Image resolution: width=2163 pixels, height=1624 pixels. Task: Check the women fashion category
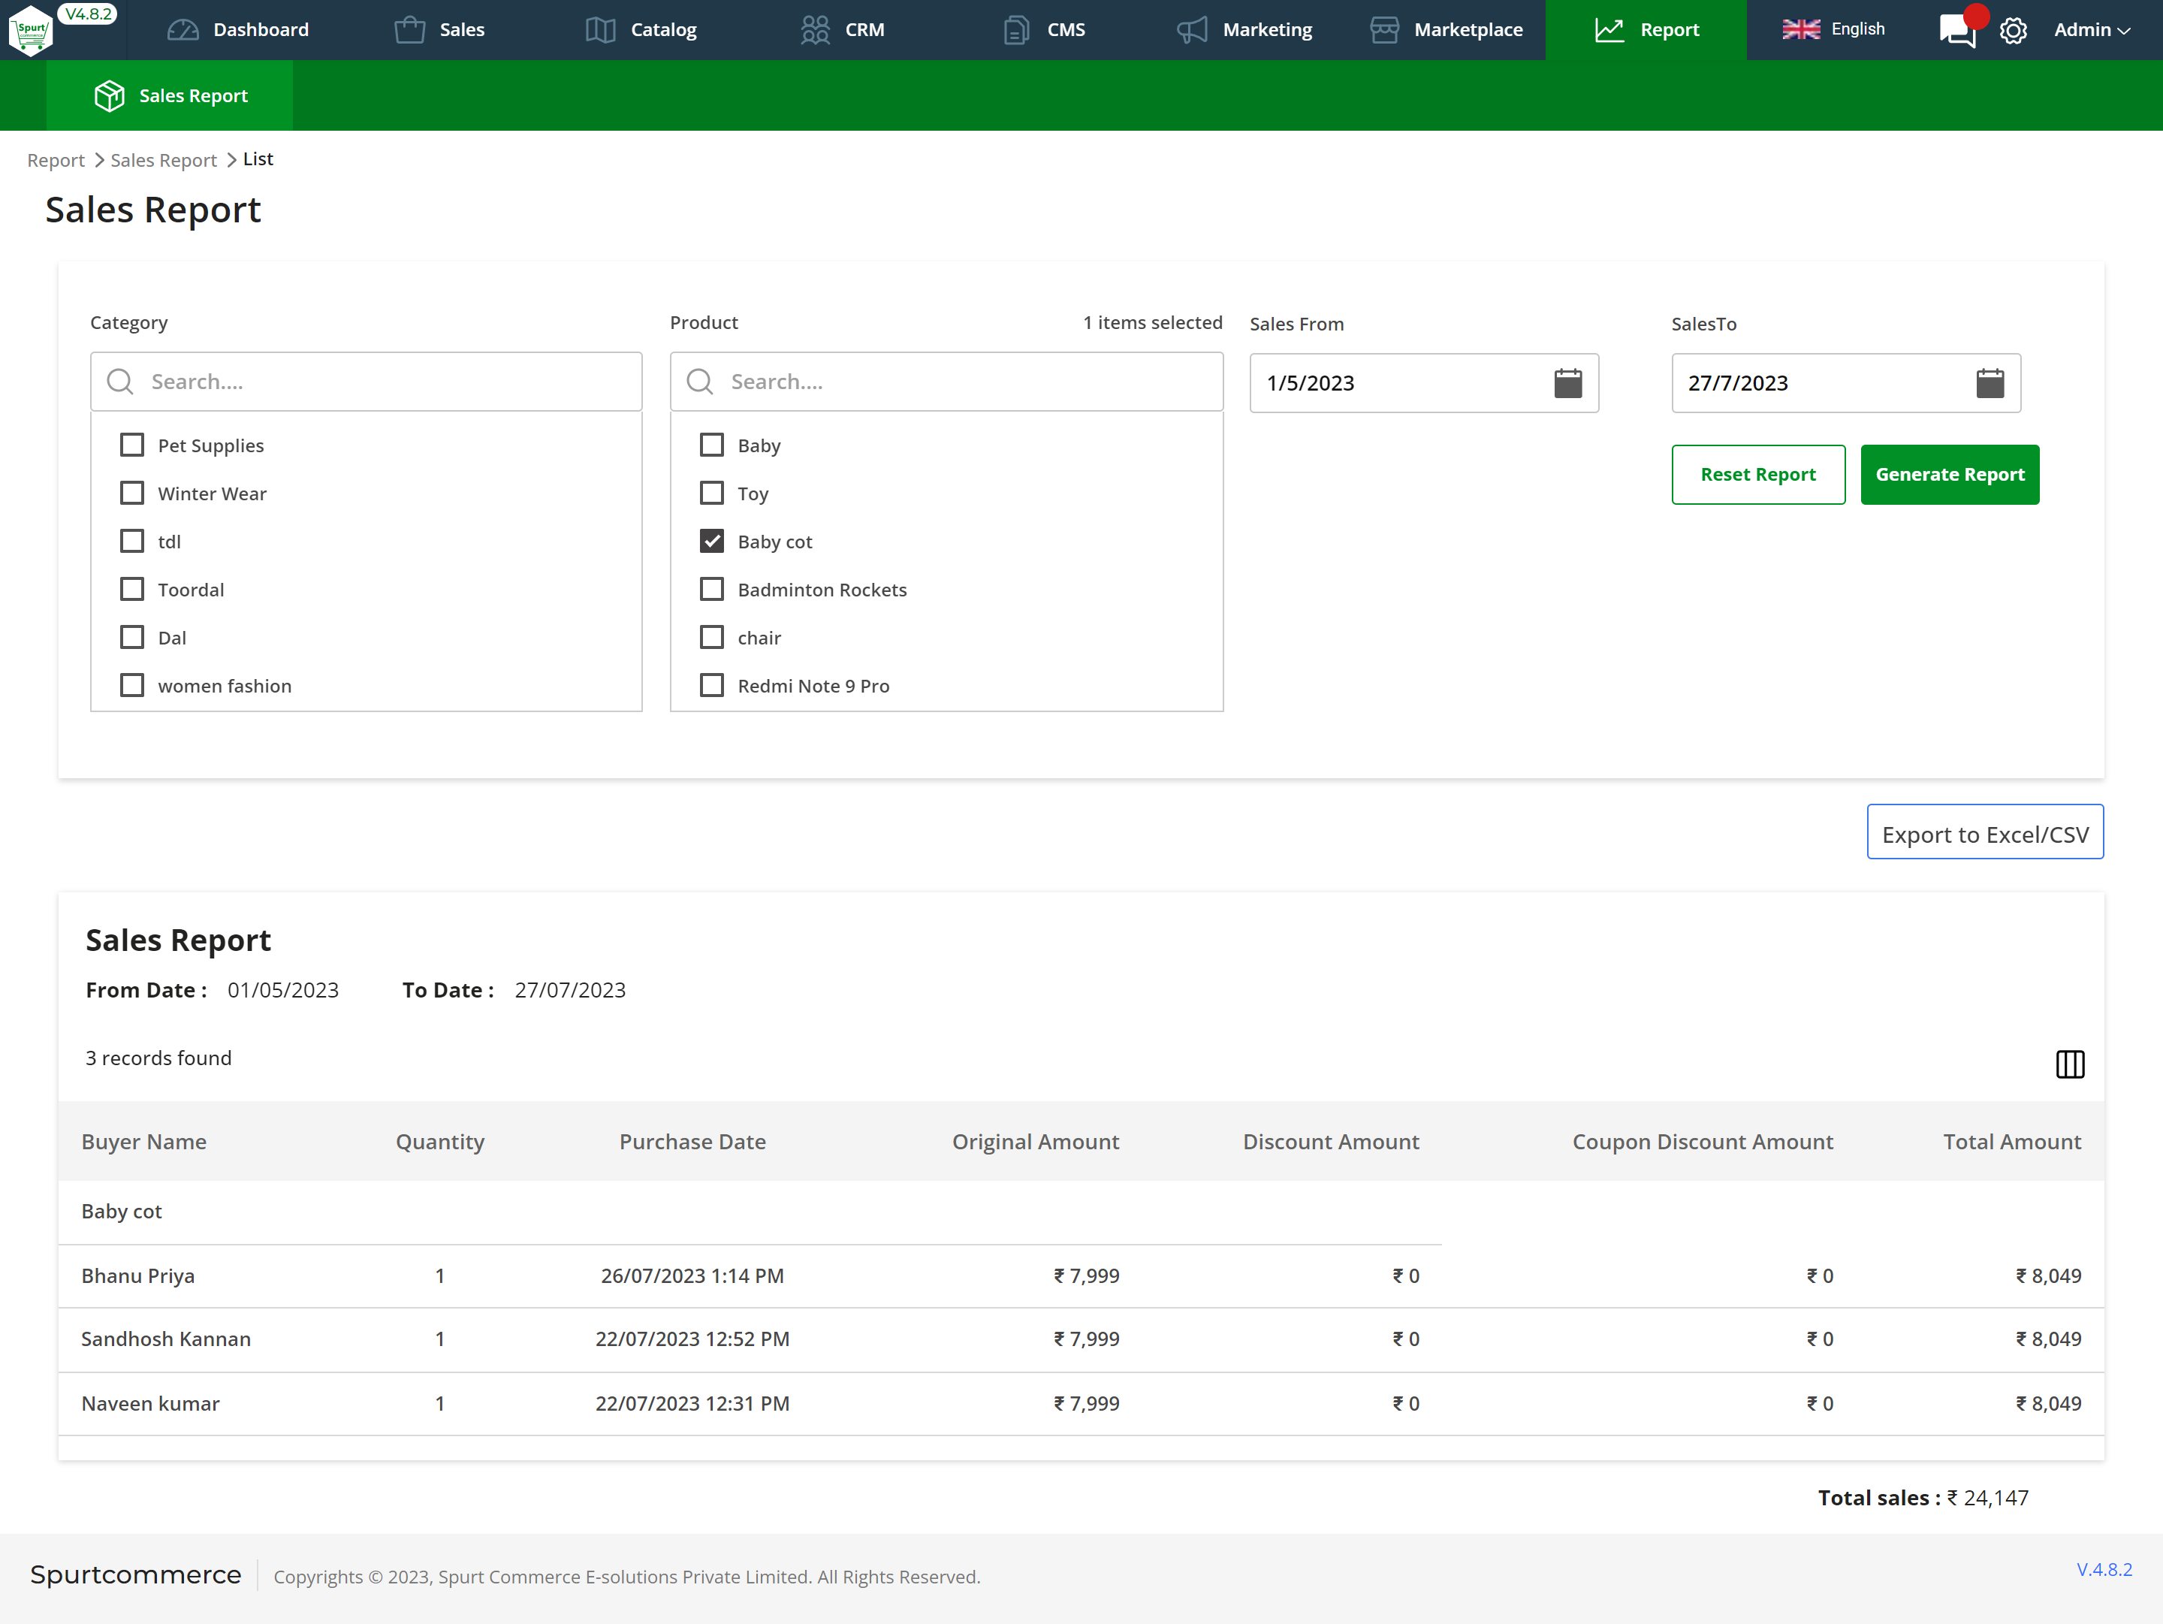coord(132,684)
